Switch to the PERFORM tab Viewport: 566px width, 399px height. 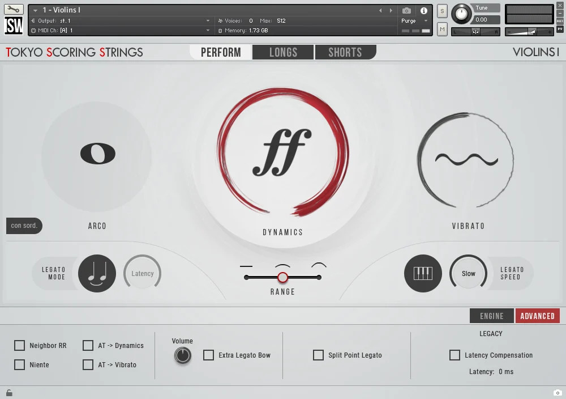click(221, 52)
